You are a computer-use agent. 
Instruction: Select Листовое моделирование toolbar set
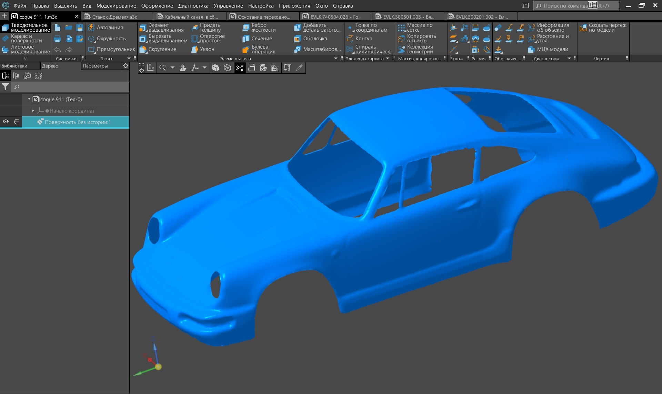pyautogui.click(x=26, y=49)
